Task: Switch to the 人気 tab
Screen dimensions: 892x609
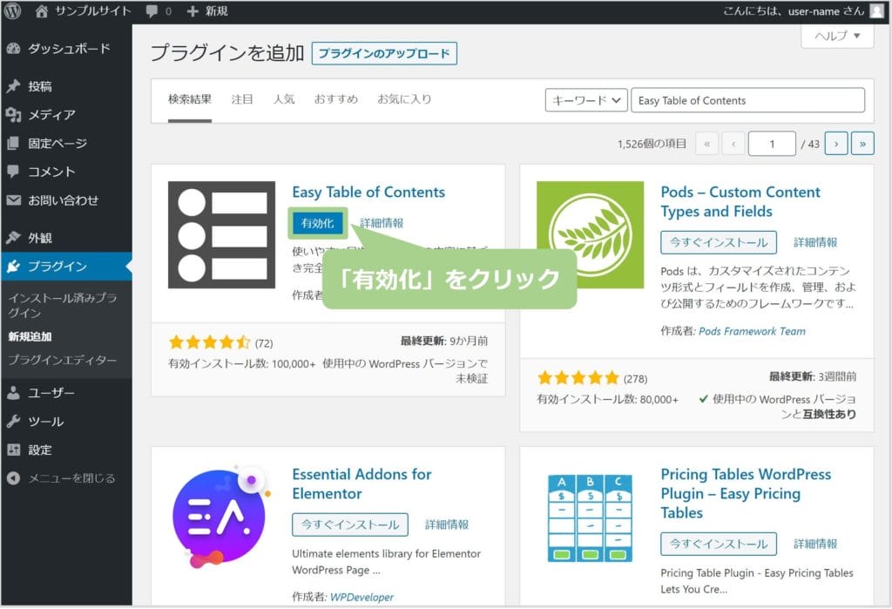Action: pos(284,99)
